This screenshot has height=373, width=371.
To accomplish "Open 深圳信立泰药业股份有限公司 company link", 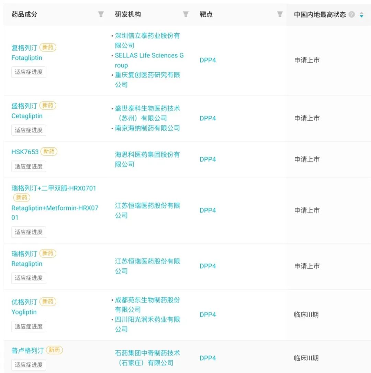I will tap(147, 41).
